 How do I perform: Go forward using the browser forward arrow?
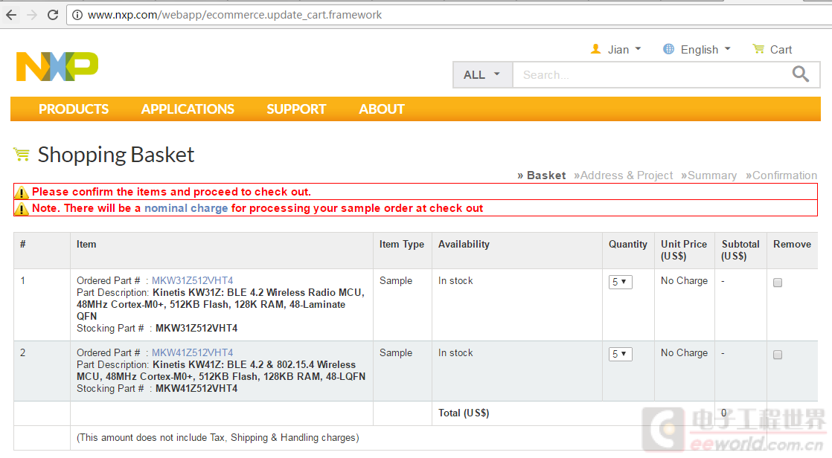tap(32, 15)
